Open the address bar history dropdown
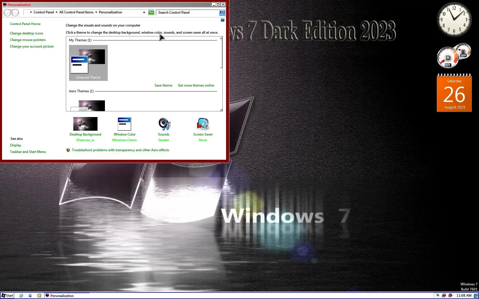The height and width of the screenshot is (299, 479). point(144,13)
